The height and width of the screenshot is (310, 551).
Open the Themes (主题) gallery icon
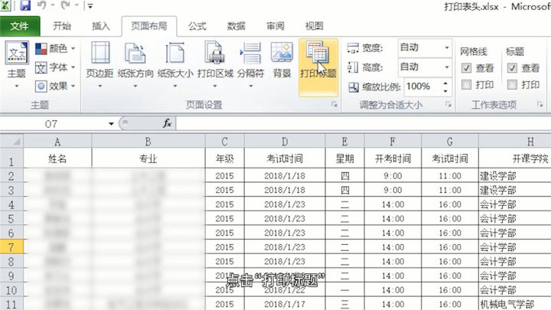click(17, 53)
